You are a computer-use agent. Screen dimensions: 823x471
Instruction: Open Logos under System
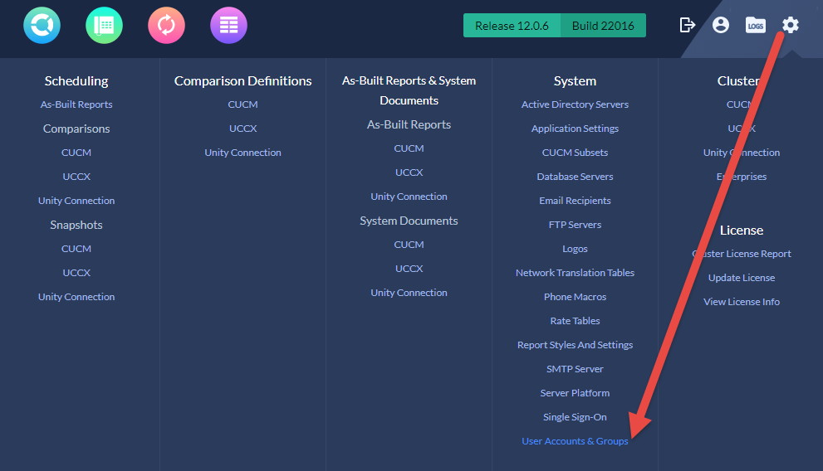(575, 249)
